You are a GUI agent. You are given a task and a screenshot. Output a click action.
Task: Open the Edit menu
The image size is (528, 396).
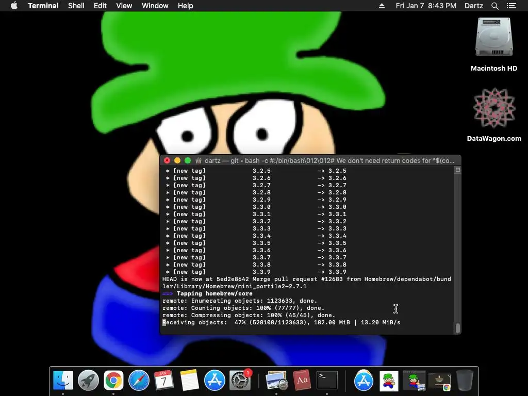click(x=100, y=6)
